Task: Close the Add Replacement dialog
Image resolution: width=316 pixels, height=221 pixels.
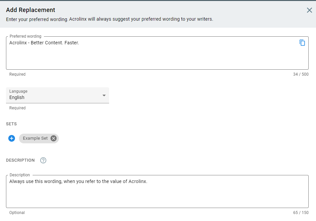Action: [309, 10]
